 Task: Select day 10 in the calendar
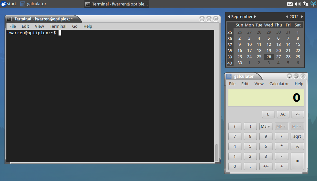[249, 44]
